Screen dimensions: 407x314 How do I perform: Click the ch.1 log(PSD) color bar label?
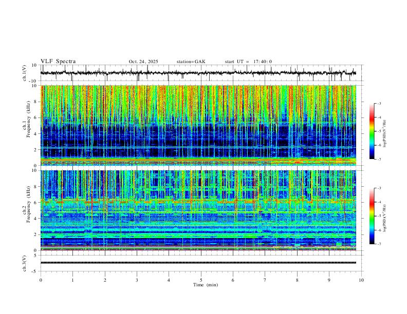(385, 134)
